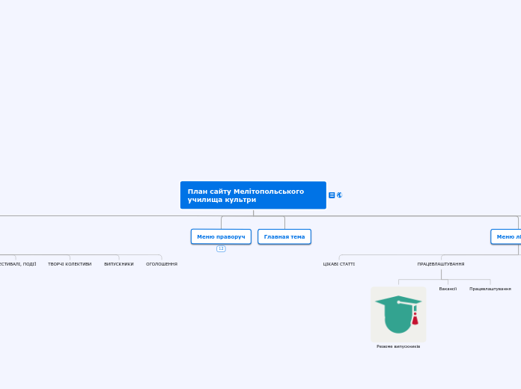
Task: Select the central topic 'План сайту Мелітопольського училища культри'
Action: (253, 195)
